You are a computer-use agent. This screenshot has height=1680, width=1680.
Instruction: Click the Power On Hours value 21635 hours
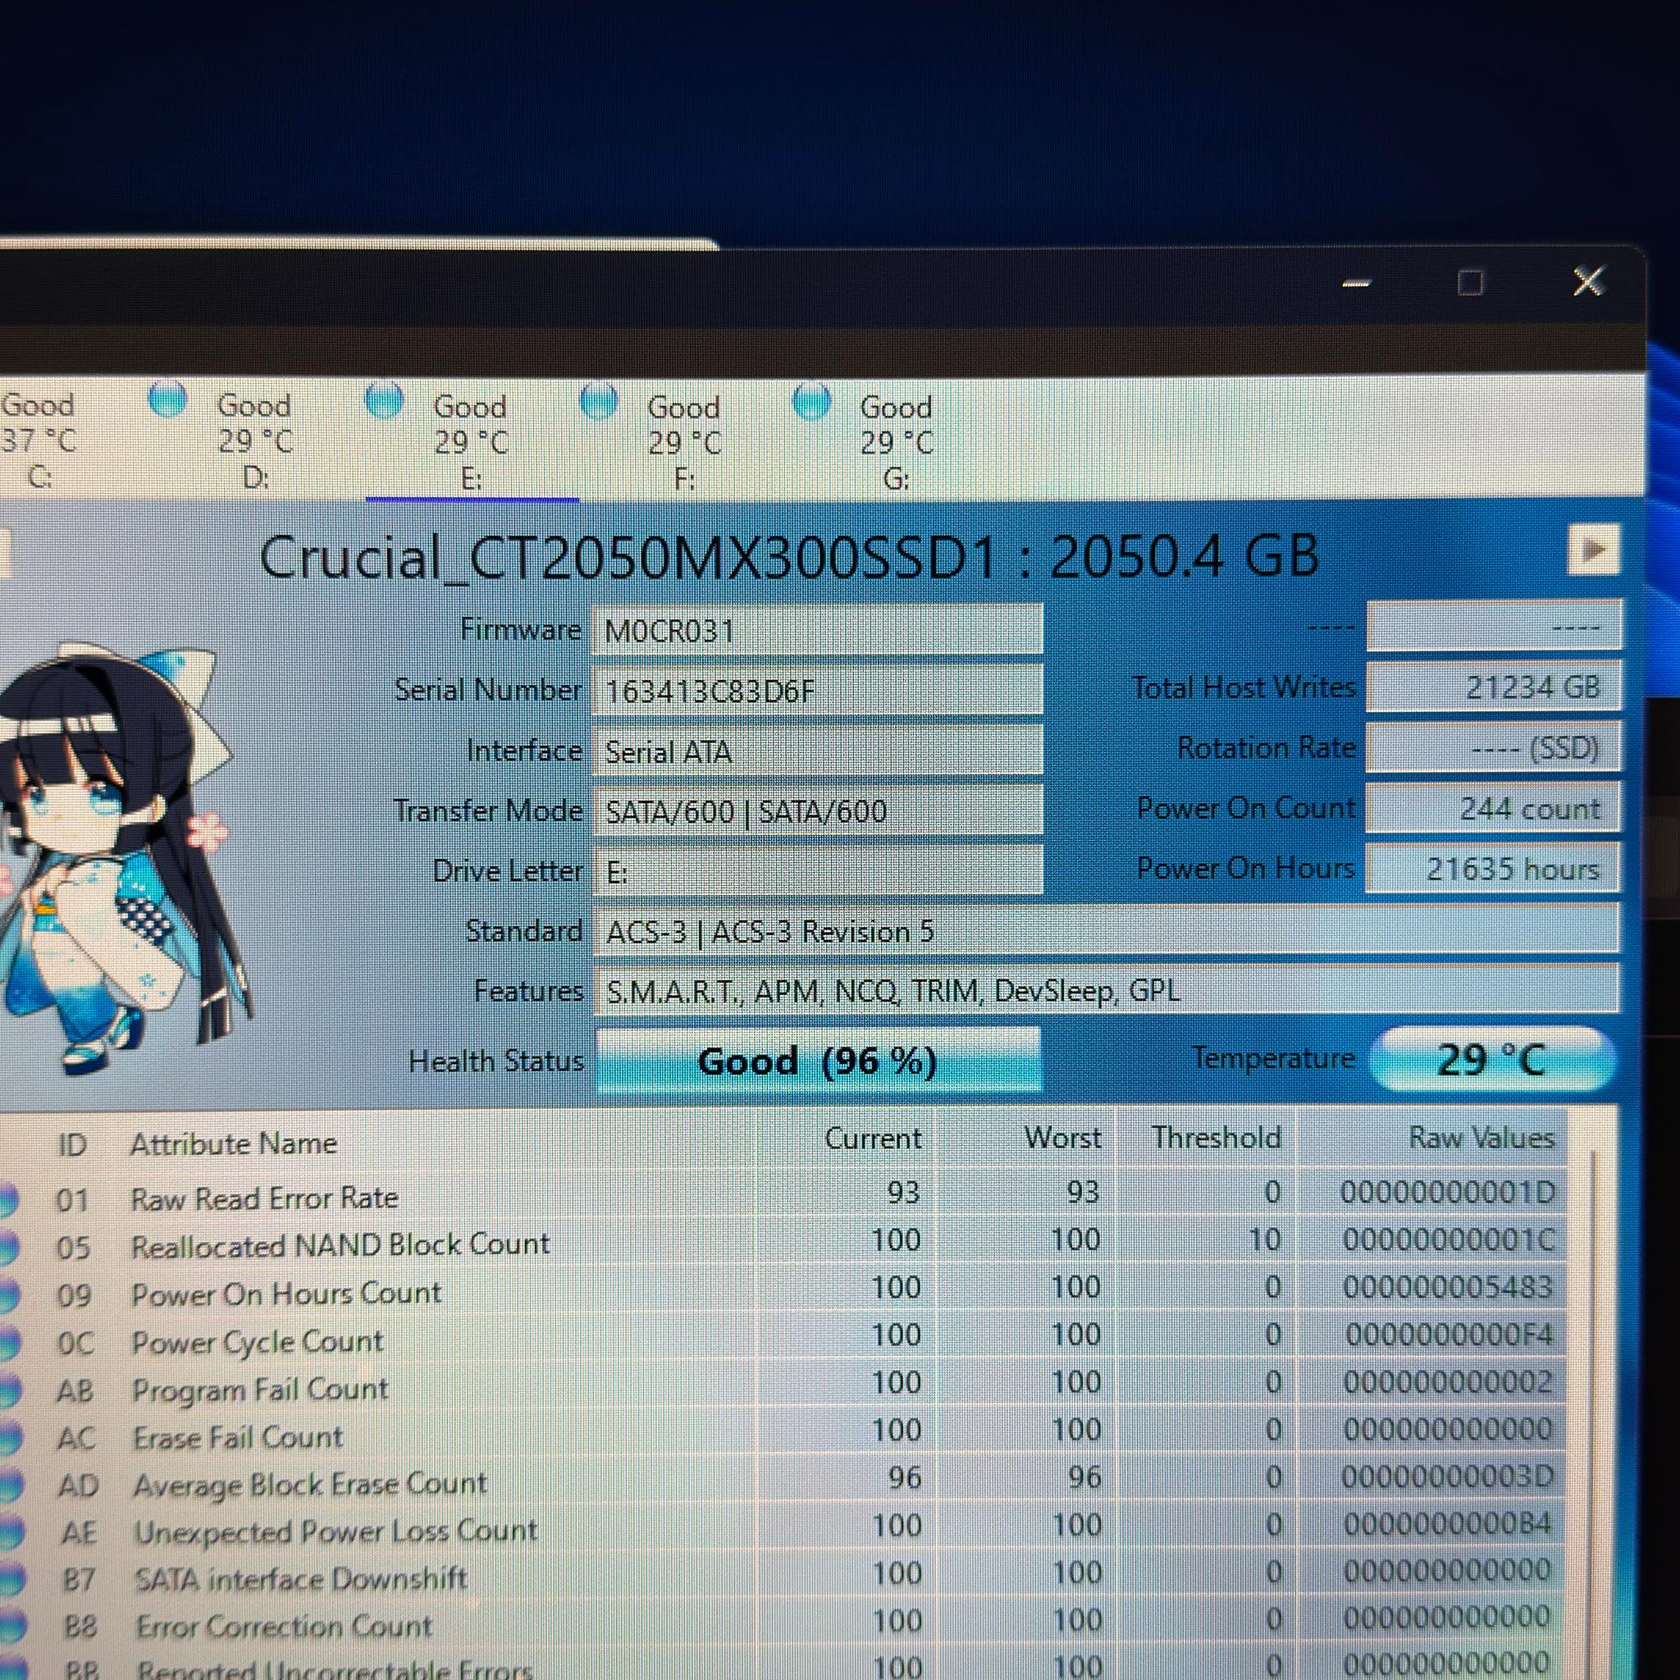click(x=1493, y=868)
